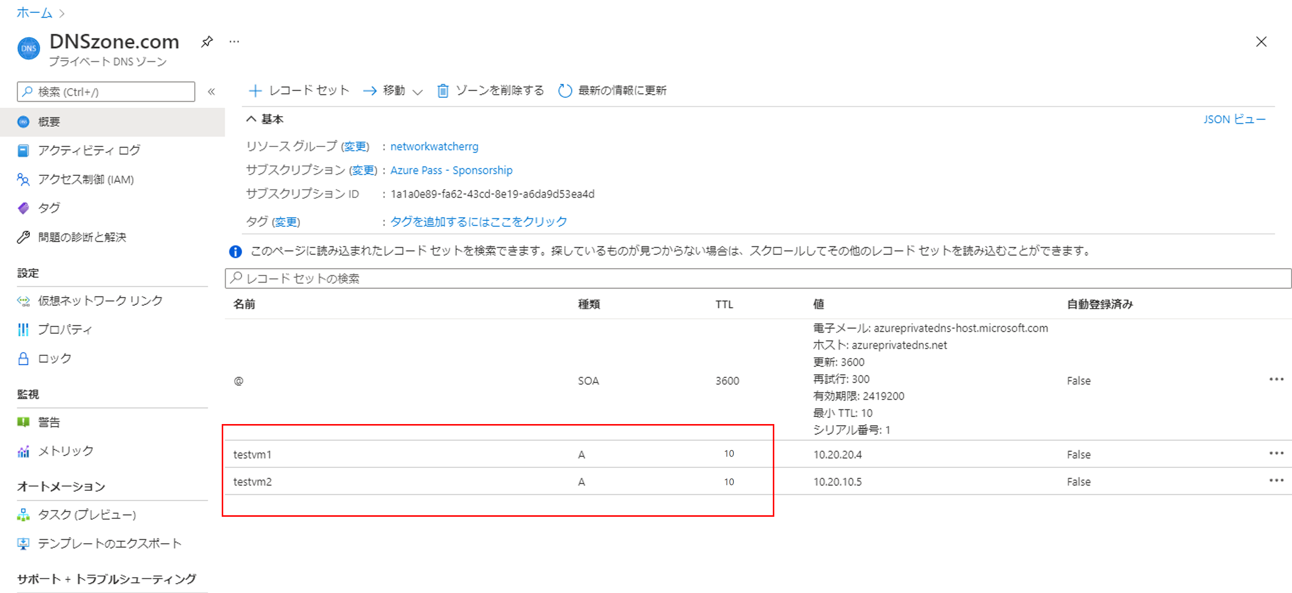The width and height of the screenshot is (1292, 593).
Task: Click the purple タグ icon
Action: tap(23, 208)
